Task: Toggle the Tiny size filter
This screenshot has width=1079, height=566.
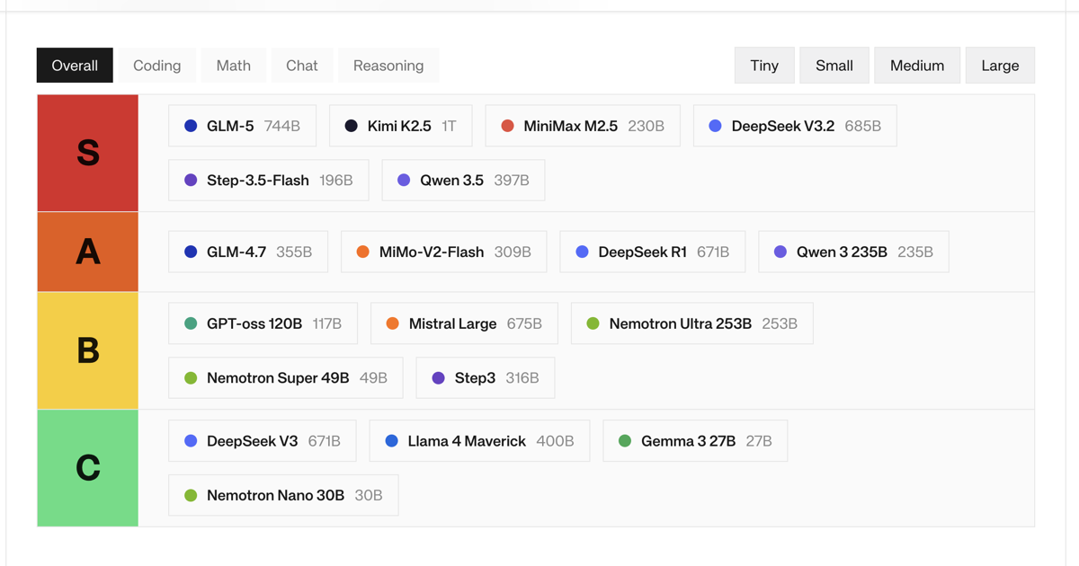Action: coord(764,66)
